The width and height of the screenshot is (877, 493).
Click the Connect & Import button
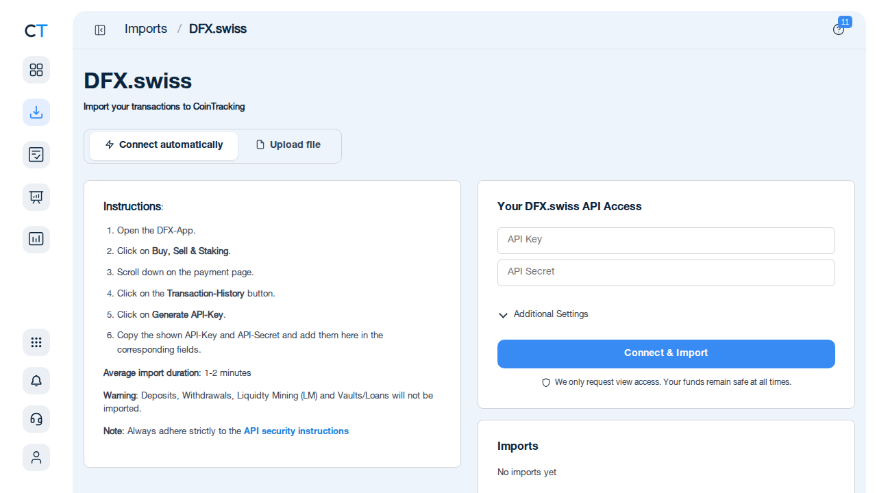tap(666, 354)
